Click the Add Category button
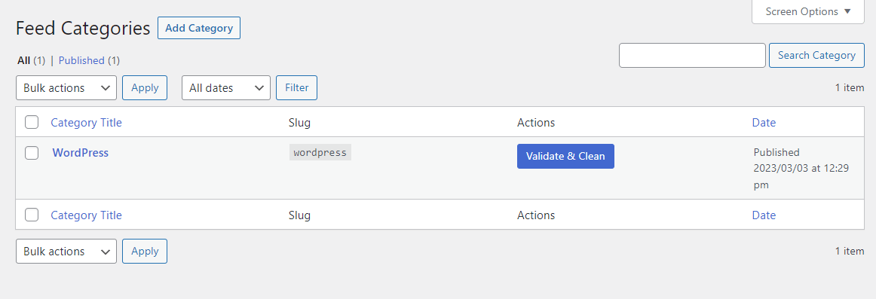The height and width of the screenshot is (299, 876). click(x=199, y=28)
